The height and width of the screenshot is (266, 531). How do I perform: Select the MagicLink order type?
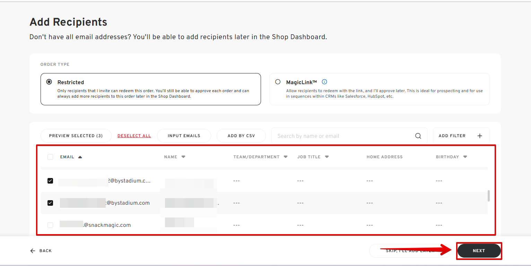pyautogui.click(x=278, y=82)
